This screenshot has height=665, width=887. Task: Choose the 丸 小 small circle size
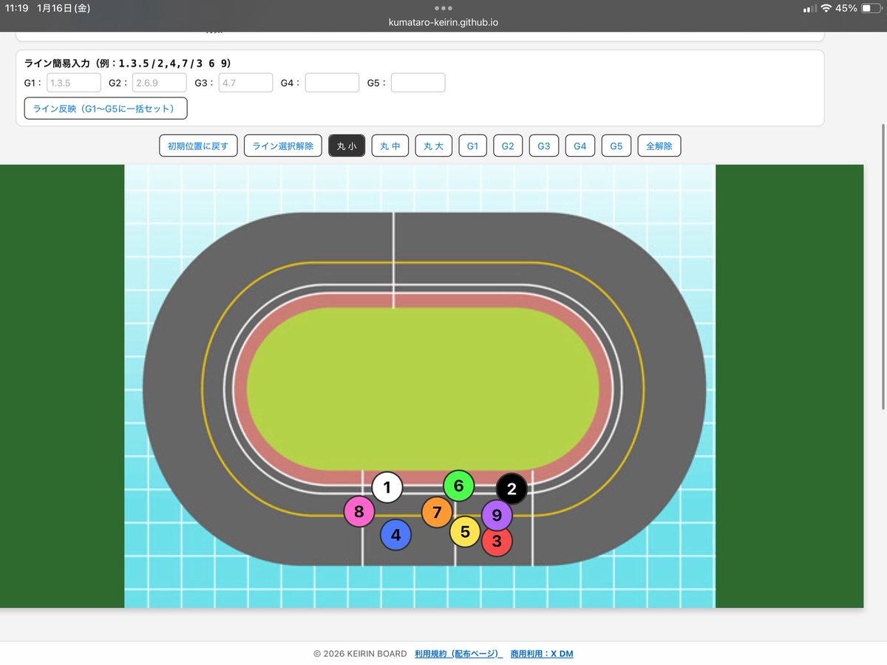pyautogui.click(x=347, y=146)
